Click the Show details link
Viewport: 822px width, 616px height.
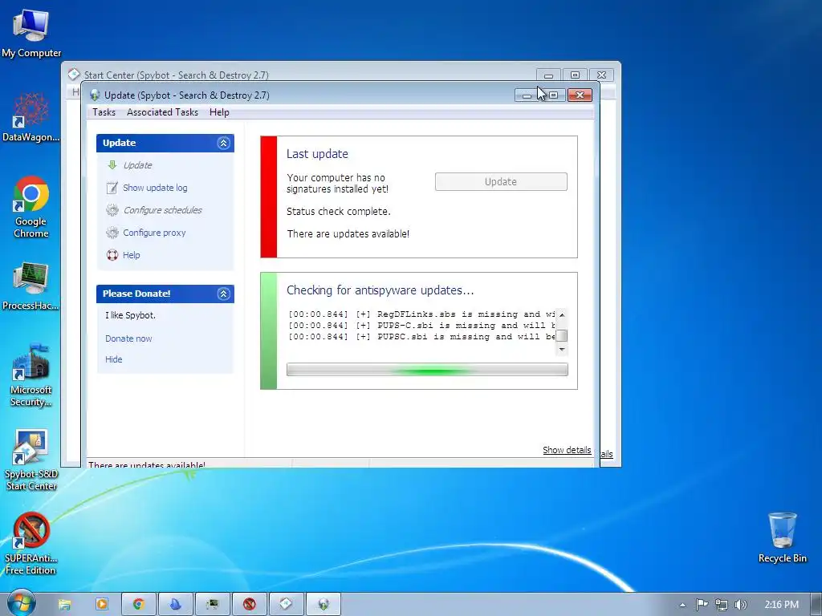[567, 450]
